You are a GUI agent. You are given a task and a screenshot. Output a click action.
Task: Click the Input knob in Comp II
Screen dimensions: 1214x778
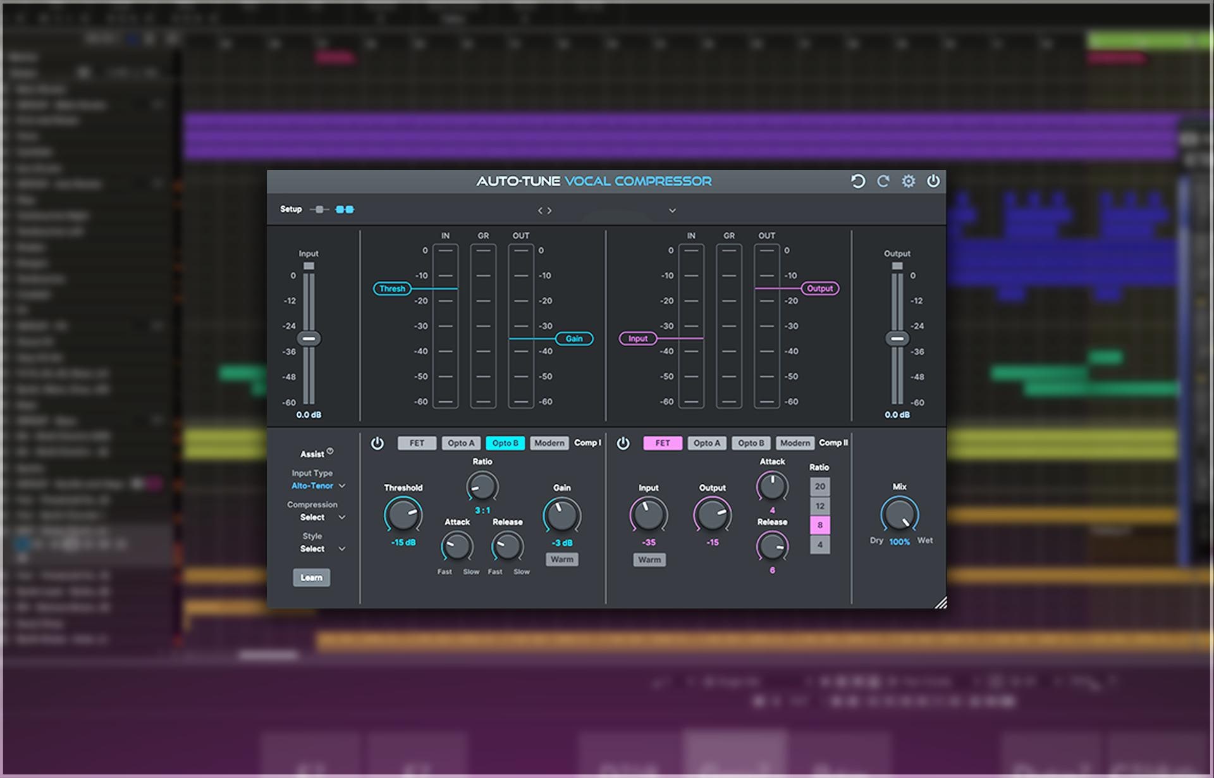pos(649,515)
